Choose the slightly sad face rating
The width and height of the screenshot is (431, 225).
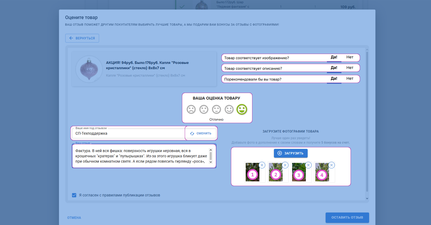[204, 109]
